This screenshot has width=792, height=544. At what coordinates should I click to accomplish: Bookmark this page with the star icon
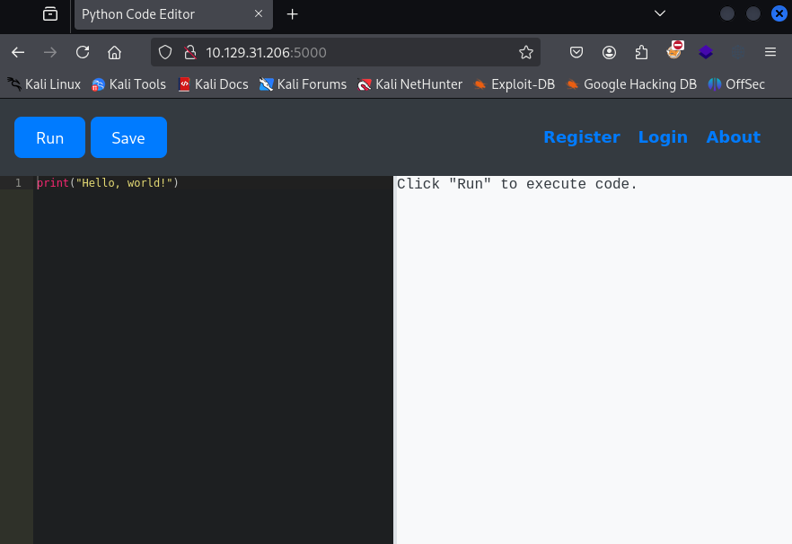(x=526, y=52)
